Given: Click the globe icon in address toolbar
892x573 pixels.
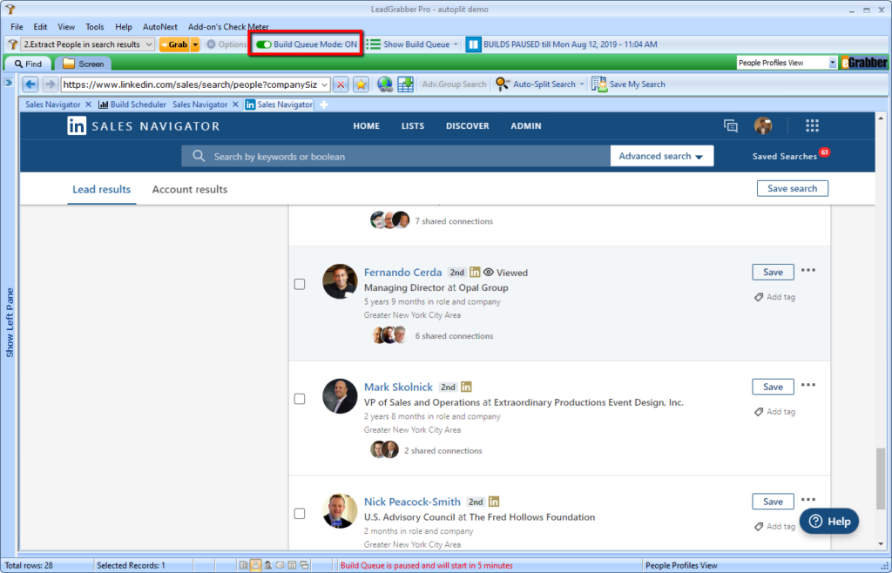Looking at the screenshot, I should 385,84.
